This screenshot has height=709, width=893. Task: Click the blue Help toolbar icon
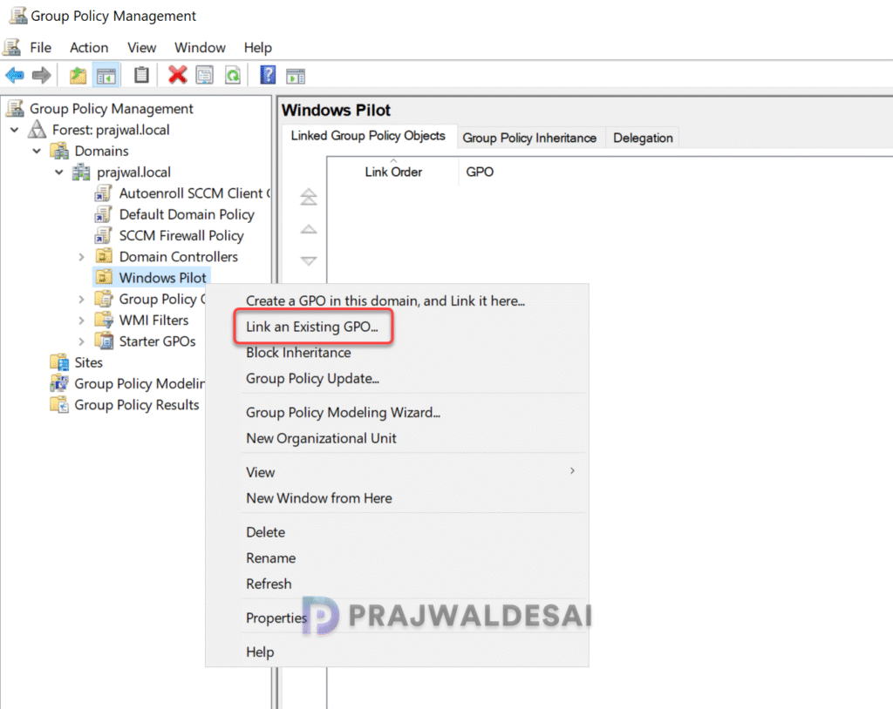tap(268, 75)
